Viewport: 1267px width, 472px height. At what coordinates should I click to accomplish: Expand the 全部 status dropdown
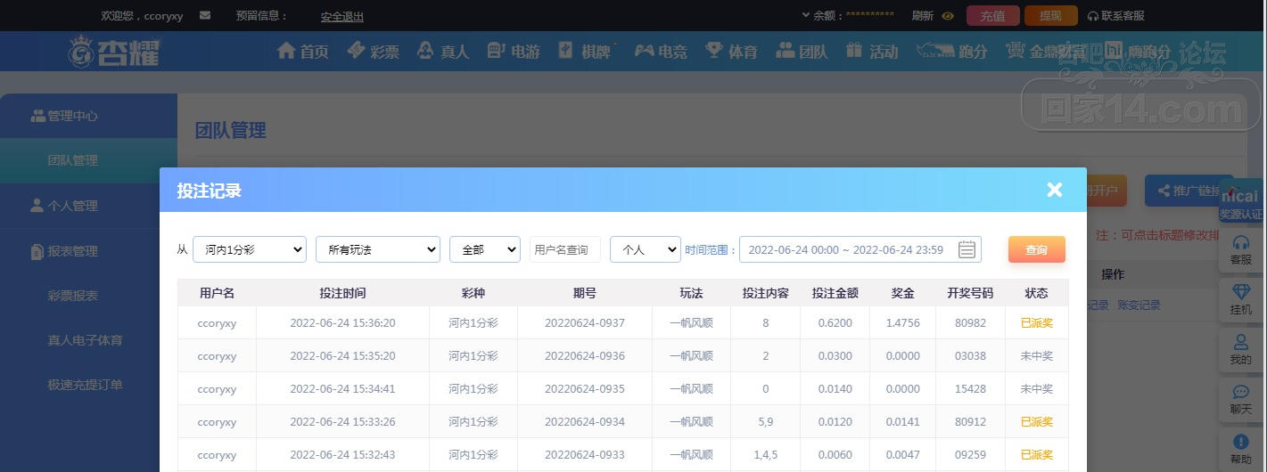point(484,250)
